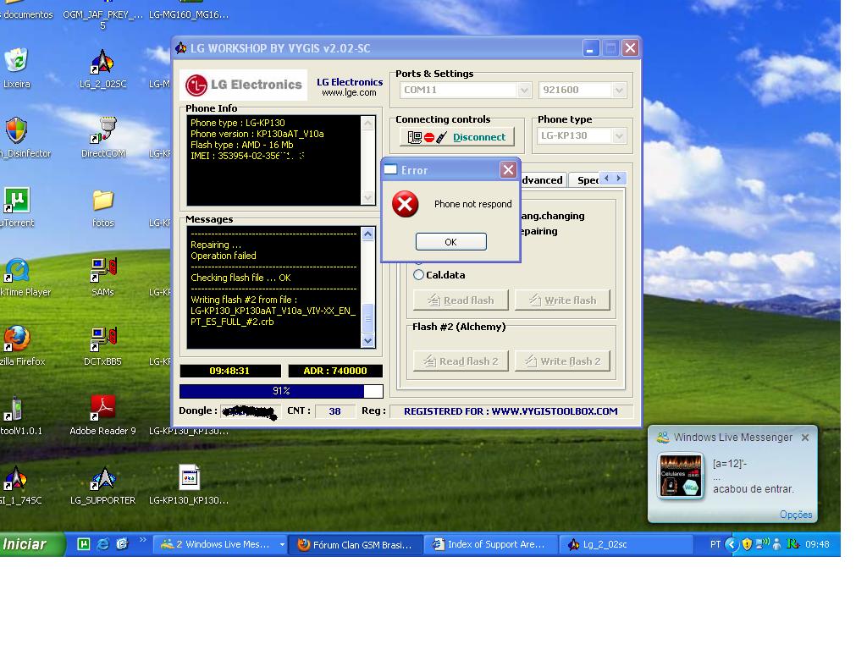Viewport: 867px width, 650px height.
Task: Click the Read flash 2 button
Action: coord(461,361)
